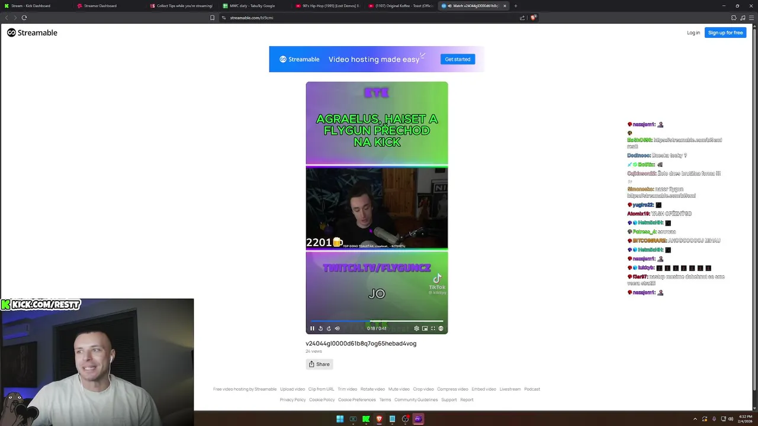This screenshot has width=758, height=426.
Task: Open the Streamable home logo
Action: tap(32, 33)
